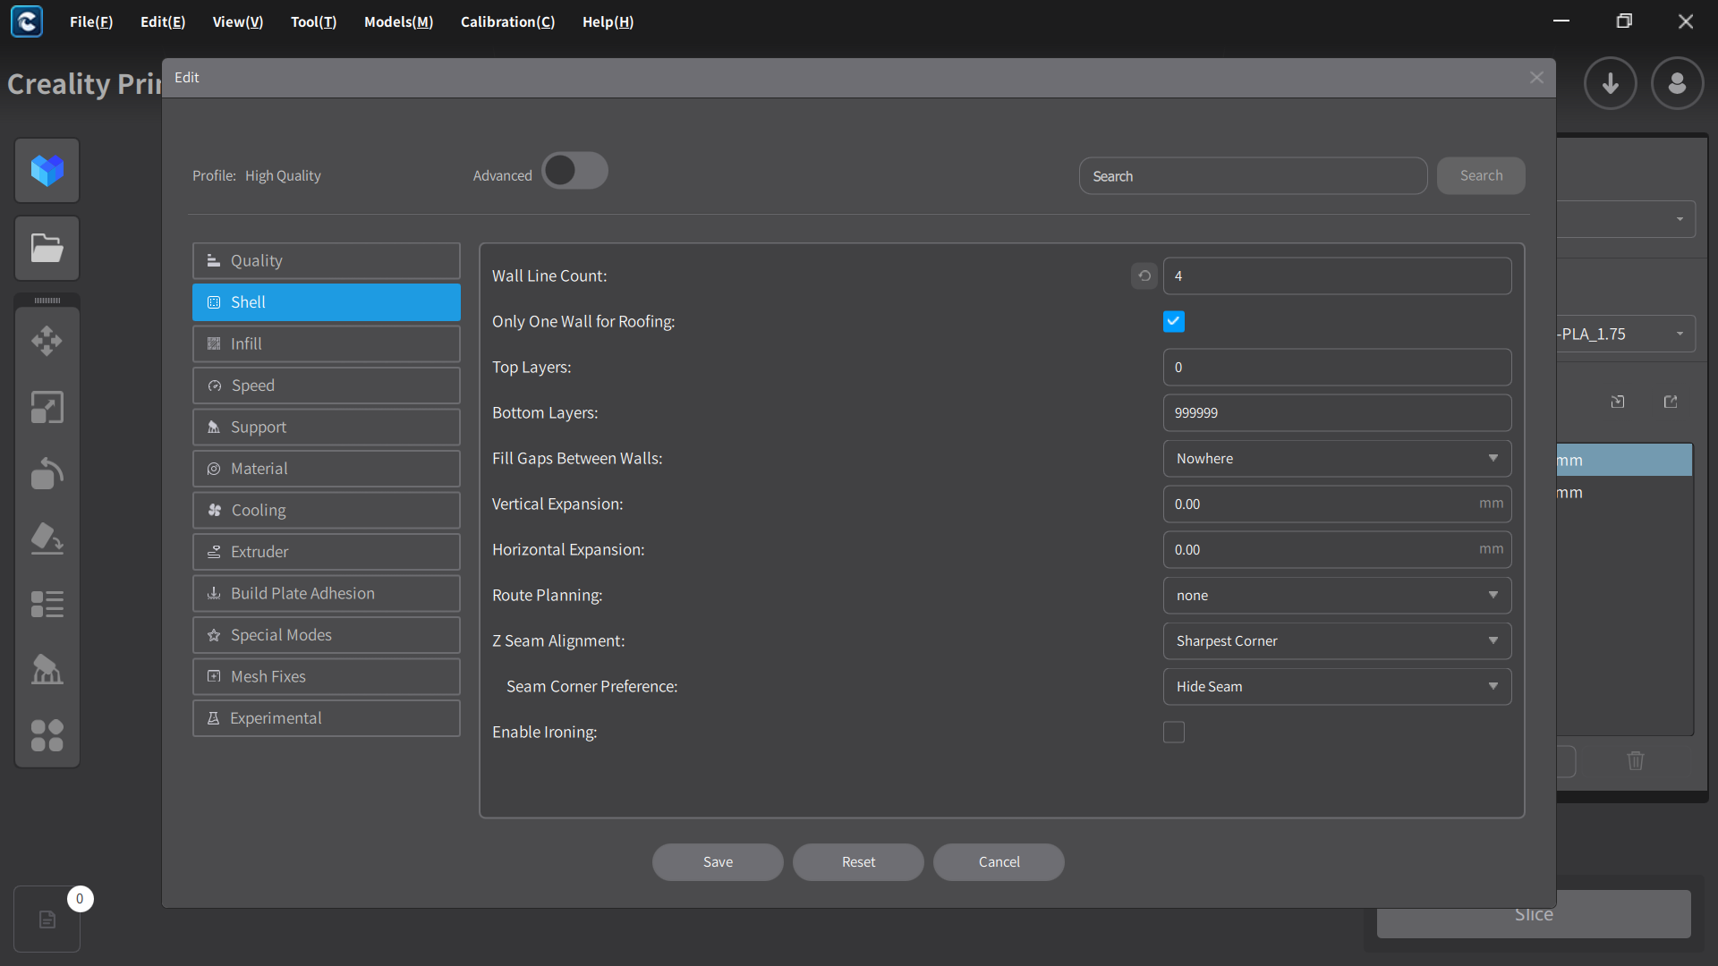Select the Speed category
Screen dimensions: 1718x966
(327, 386)
